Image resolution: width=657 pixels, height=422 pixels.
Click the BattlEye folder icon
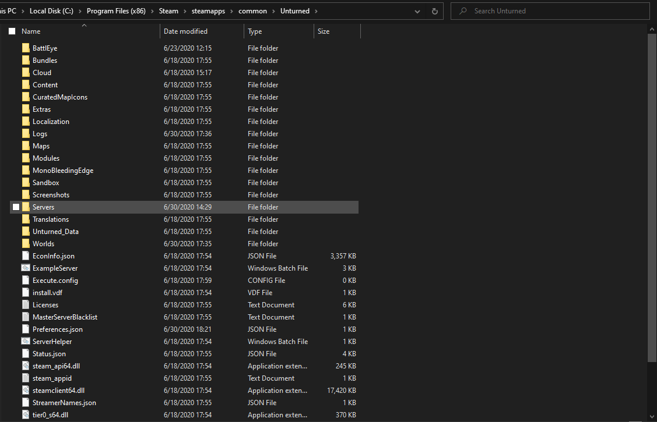26,48
